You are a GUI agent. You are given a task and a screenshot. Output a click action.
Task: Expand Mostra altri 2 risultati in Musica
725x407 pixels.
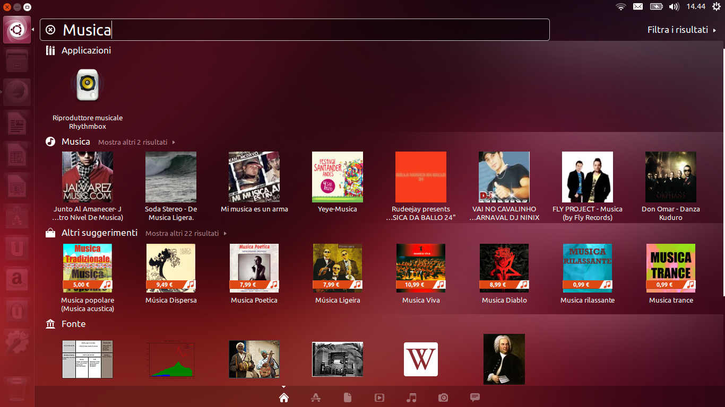136,142
